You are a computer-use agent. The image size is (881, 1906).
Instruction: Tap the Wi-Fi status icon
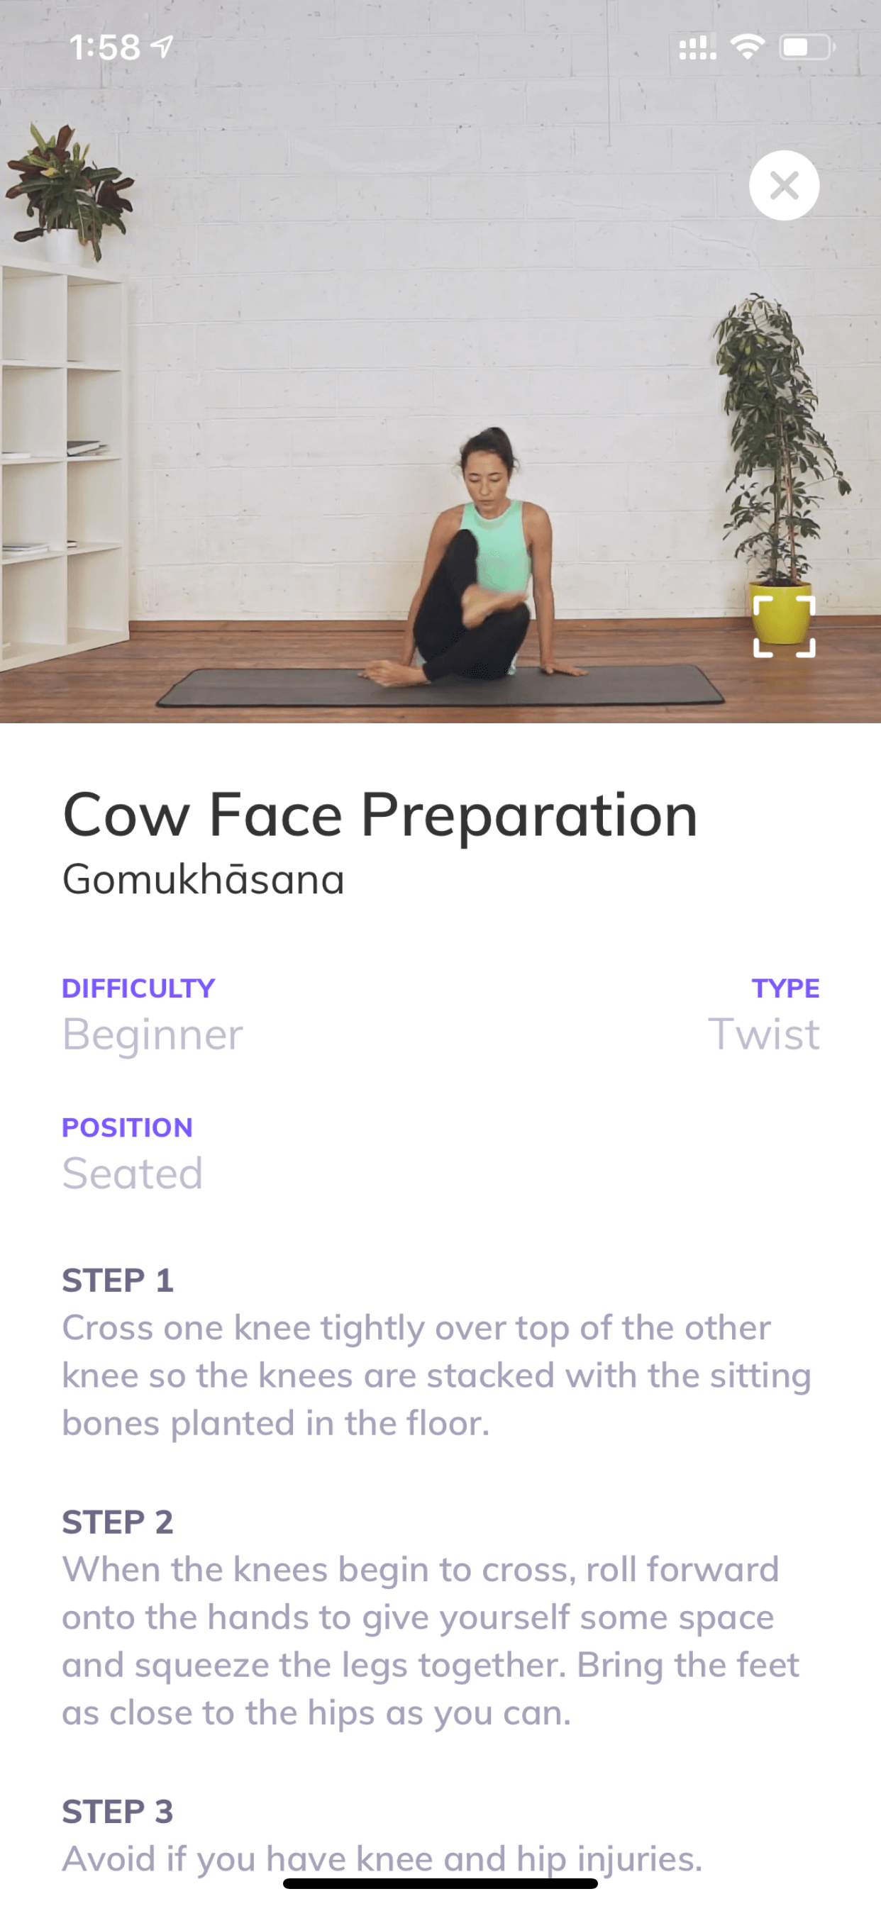pyautogui.click(x=747, y=48)
